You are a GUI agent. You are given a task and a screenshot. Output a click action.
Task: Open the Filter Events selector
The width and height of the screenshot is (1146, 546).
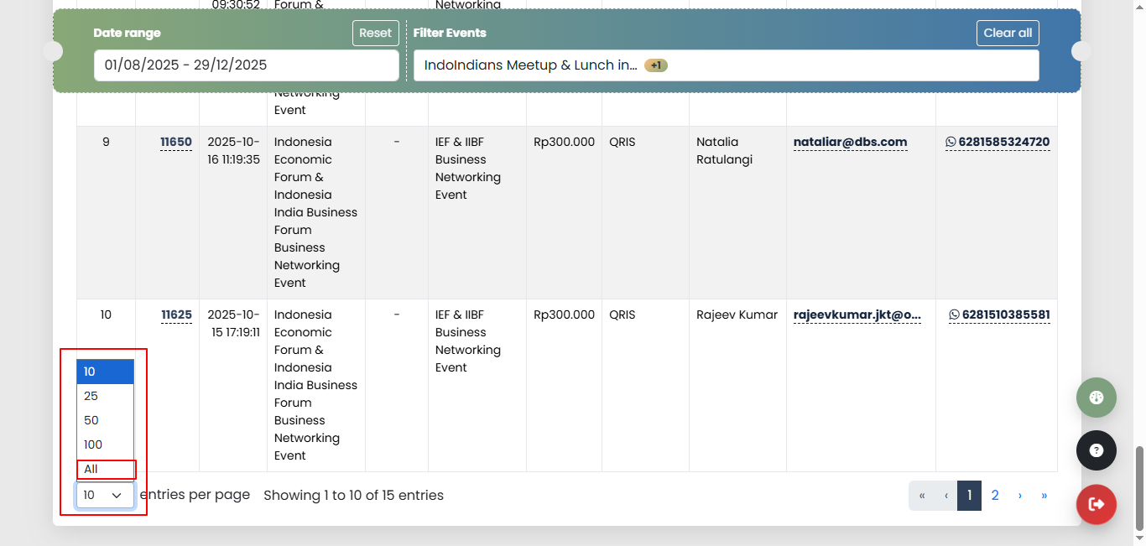click(x=726, y=65)
